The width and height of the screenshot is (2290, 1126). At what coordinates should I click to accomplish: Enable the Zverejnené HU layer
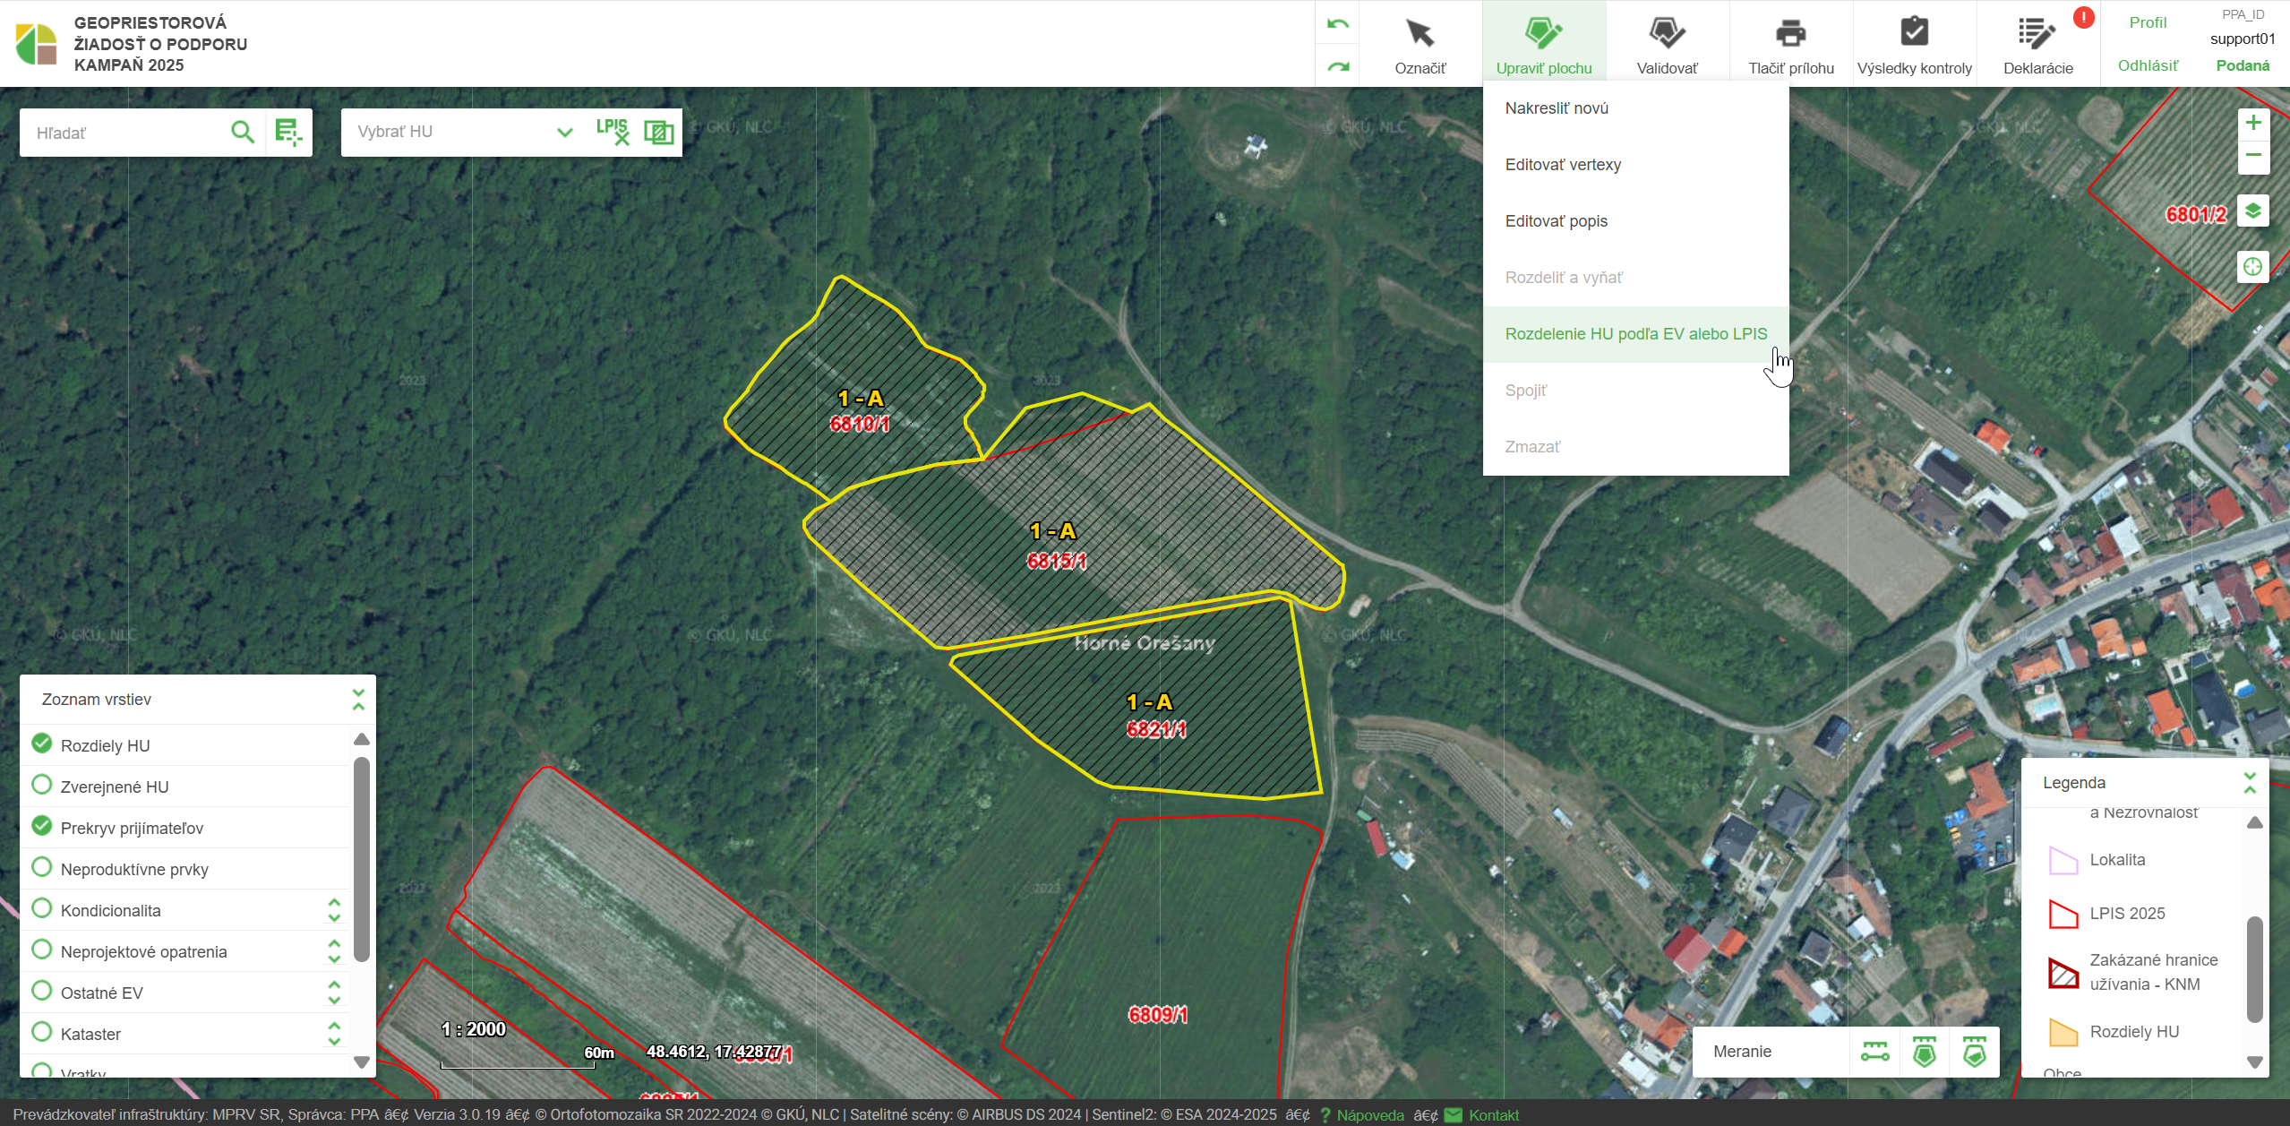(x=41, y=785)
